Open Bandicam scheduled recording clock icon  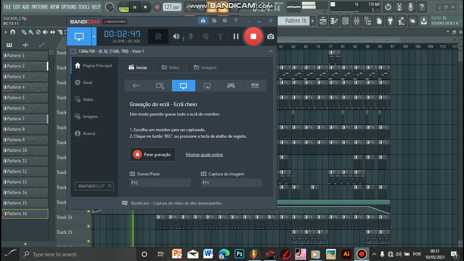225,21
